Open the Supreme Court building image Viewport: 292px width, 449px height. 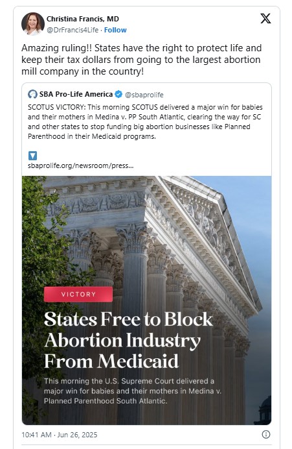[146, 300]
